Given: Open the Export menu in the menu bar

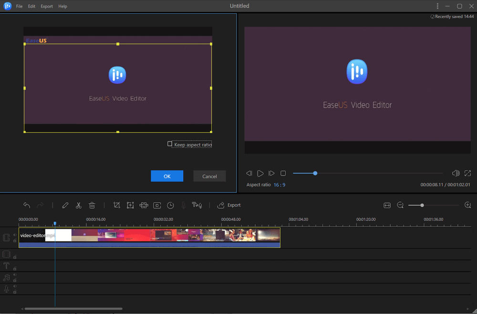Looking at the screenshot, I should click(46, 6).
